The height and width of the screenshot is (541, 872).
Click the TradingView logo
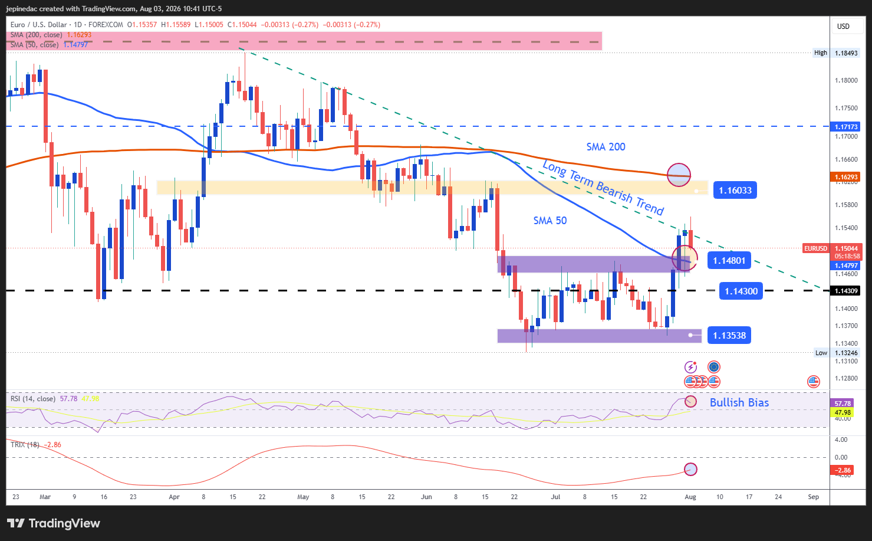pos(54,523)
